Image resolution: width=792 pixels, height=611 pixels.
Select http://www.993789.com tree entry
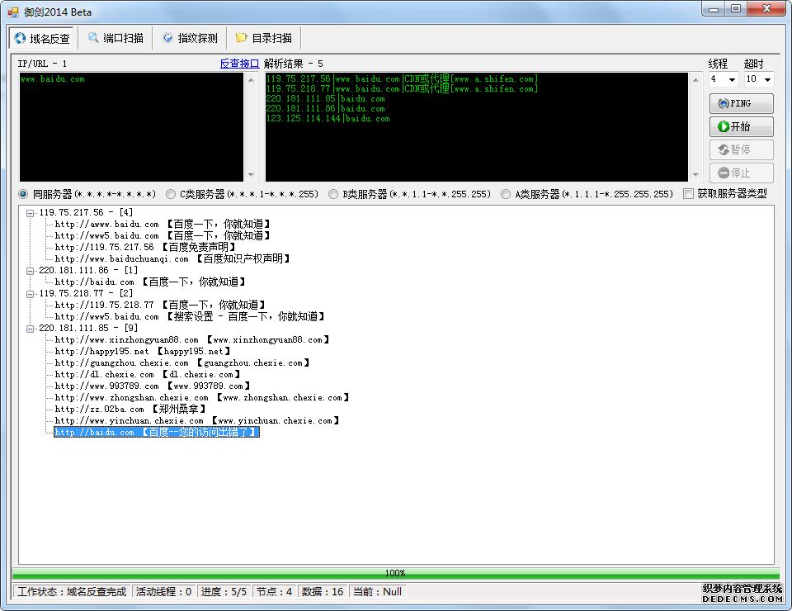(x=153, y=386)
